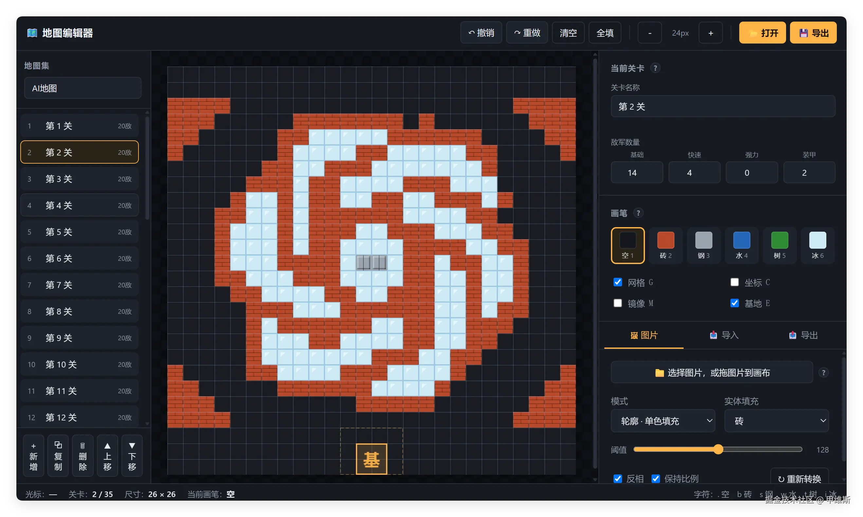Delete the level with 删除
Image resolution: width=863 pixels, height=517 pixels.
(x=83, y=456)
